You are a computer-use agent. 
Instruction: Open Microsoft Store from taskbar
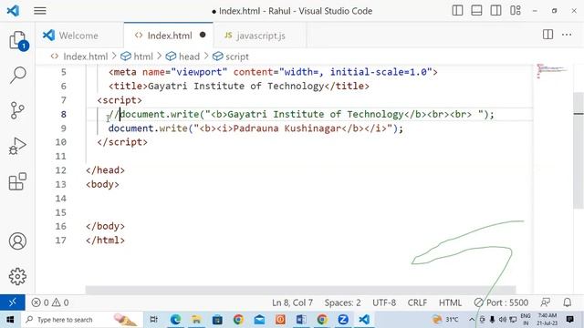217,320
